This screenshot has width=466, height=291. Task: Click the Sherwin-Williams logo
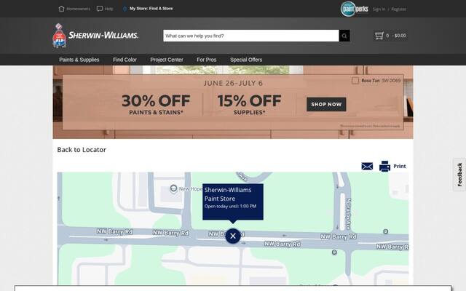tap(95, 36)
